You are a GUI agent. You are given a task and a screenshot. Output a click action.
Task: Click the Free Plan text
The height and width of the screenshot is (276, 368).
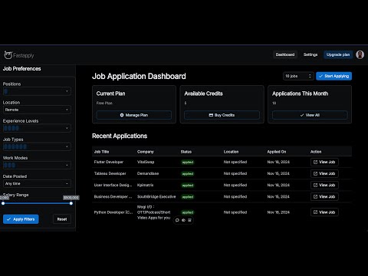[x=104, y=103]
